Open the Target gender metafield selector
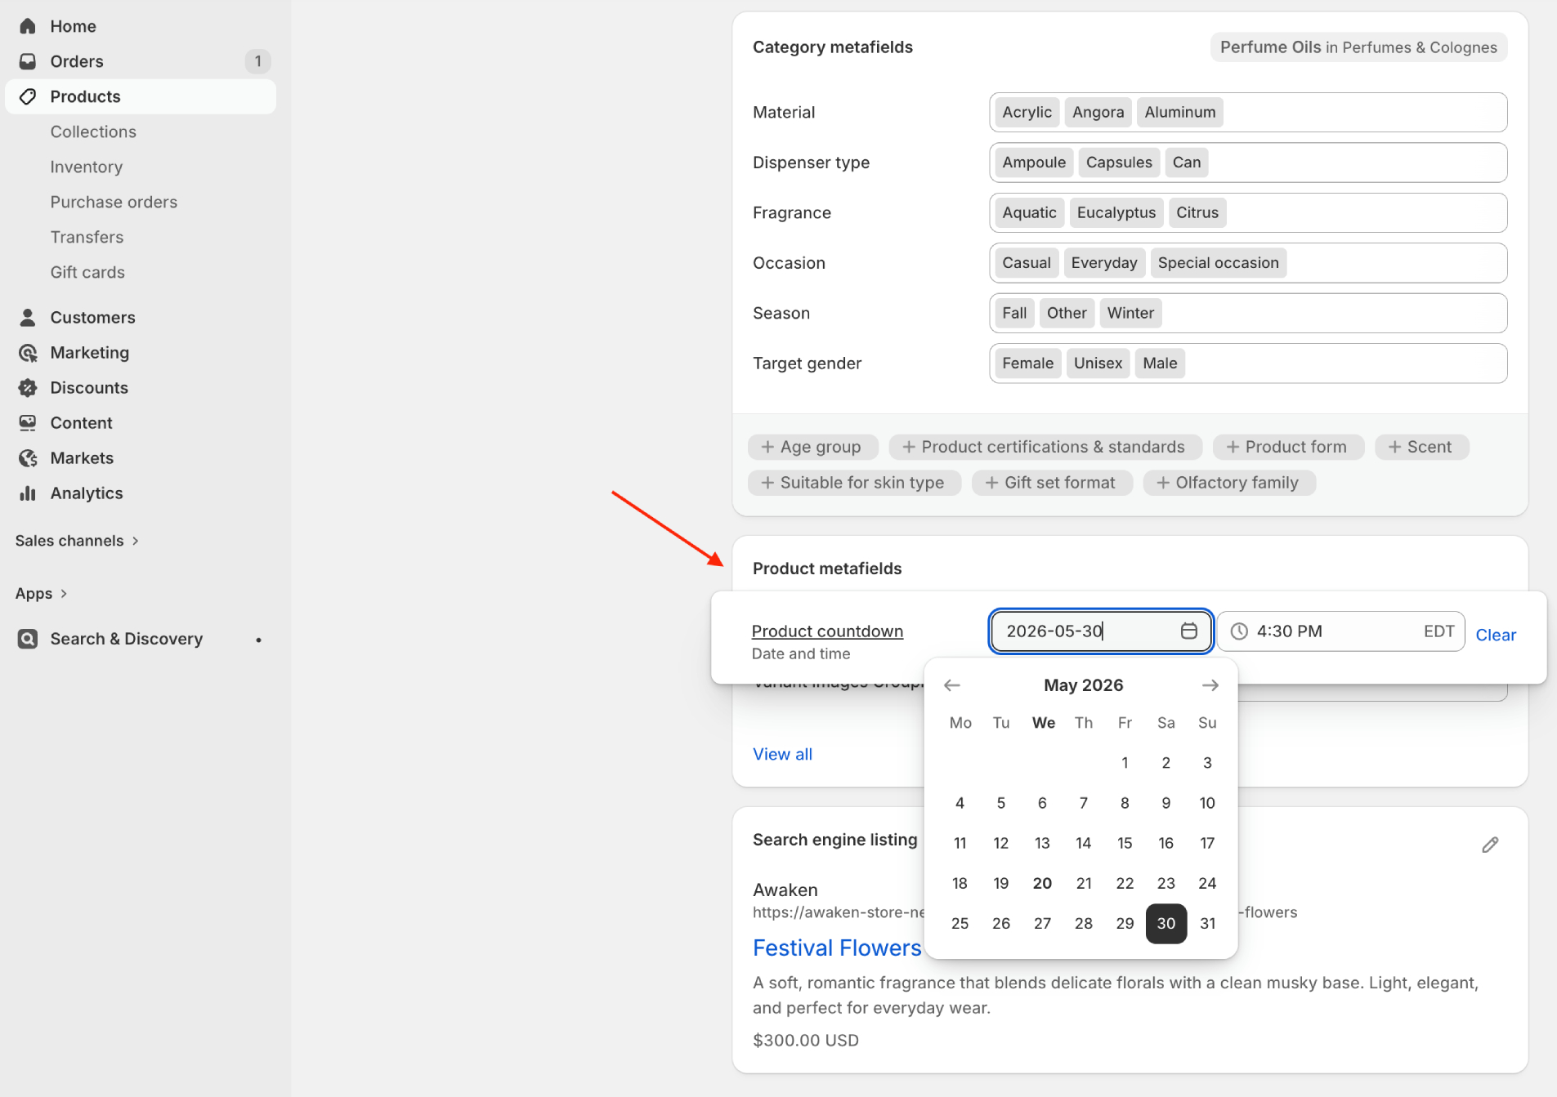The width and height of the screenshot is (1557, 1097). pos(1247,363)
